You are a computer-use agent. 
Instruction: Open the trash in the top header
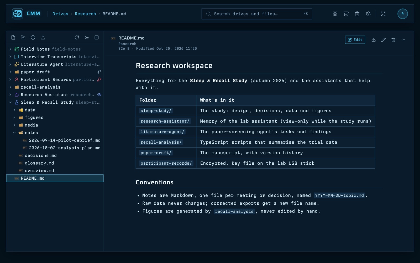coord(357,14)
